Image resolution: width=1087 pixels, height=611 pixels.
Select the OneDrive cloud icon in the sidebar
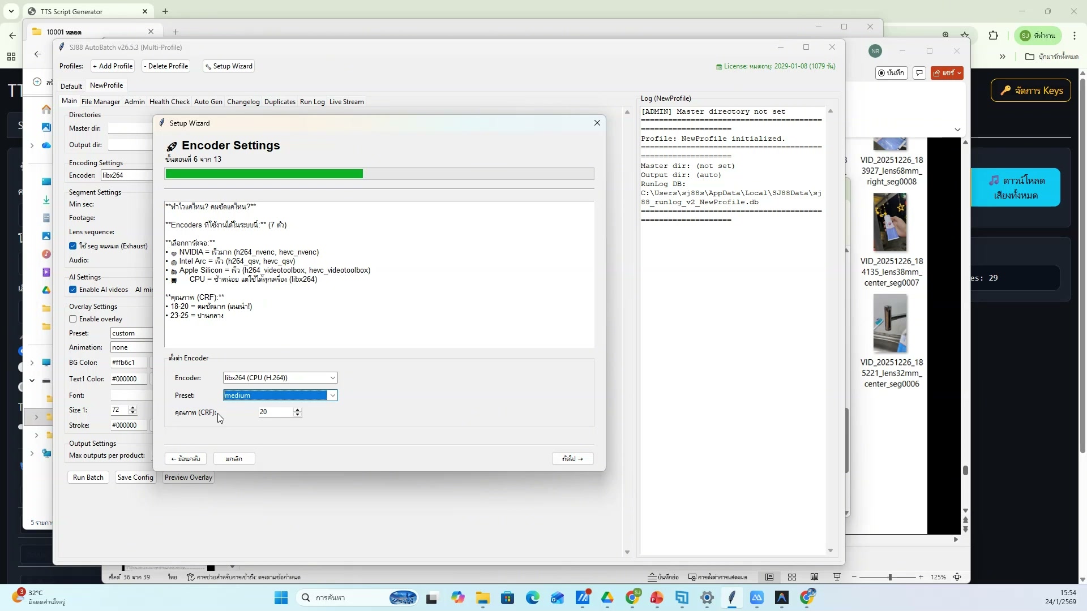coord(46,145)
